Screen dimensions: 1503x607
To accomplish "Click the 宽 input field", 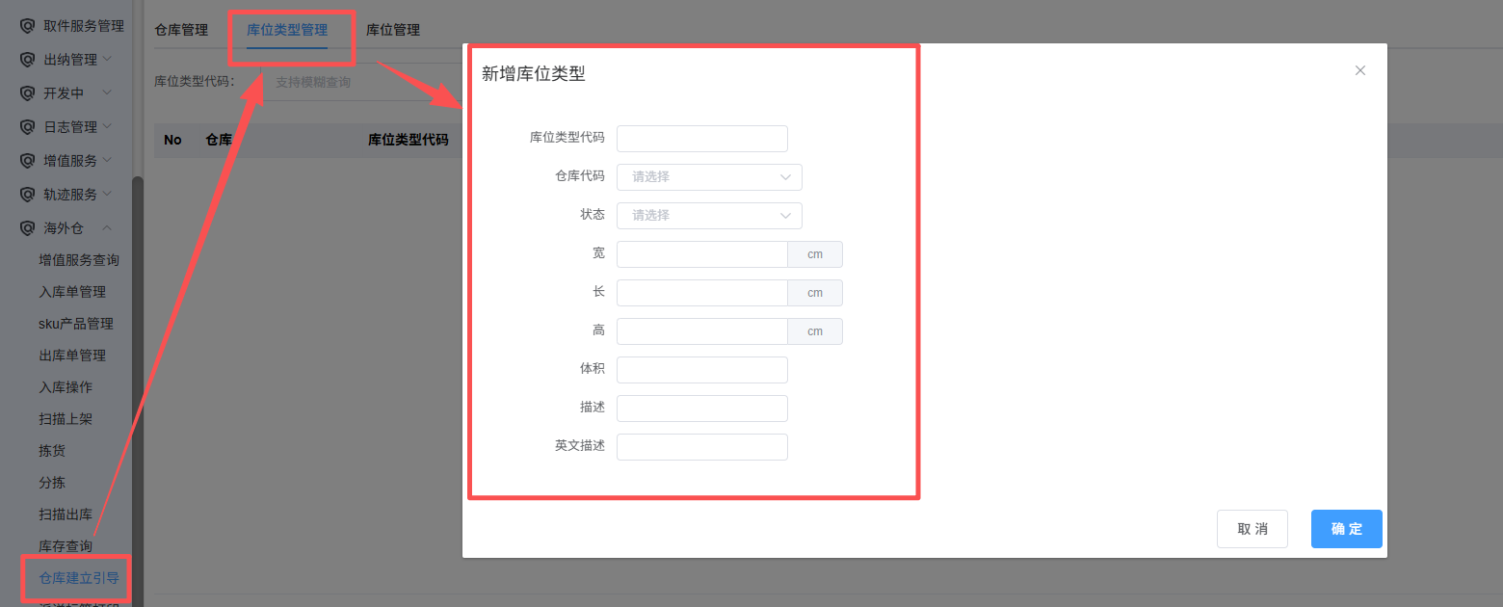I will [x=702, y=254].
